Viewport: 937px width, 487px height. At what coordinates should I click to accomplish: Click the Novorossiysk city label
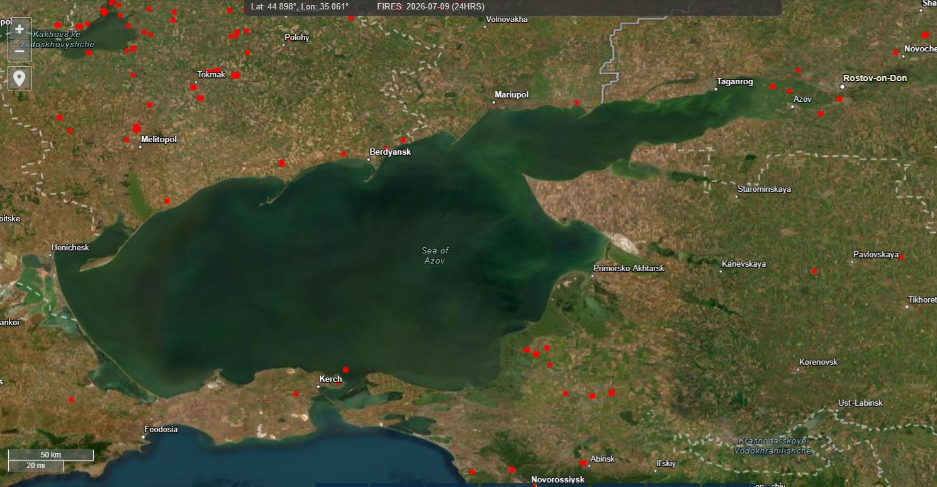[558, 479]
